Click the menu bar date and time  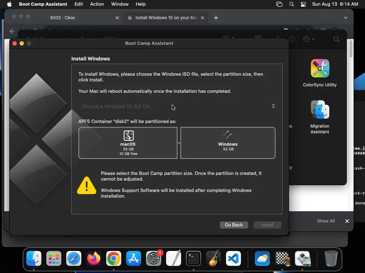point(335,4)
